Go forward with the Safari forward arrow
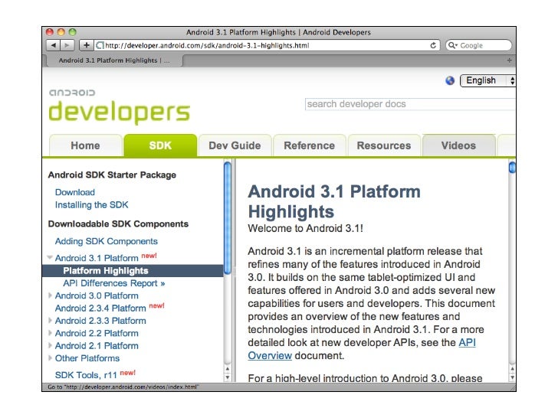 click(67, 45)
